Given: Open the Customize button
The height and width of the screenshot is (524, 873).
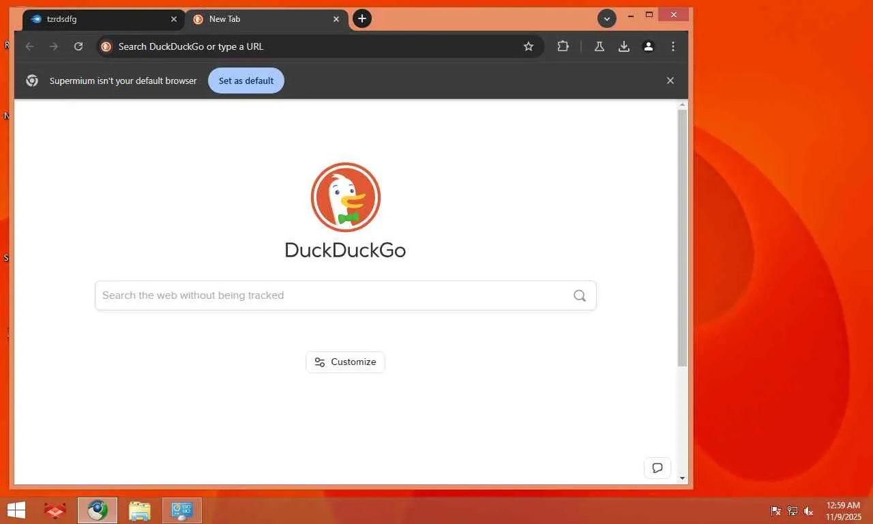Looking at the screenshot, I should tap(346, 362).
